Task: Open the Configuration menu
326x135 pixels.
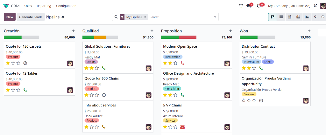Action: click(x=66, y=6)
